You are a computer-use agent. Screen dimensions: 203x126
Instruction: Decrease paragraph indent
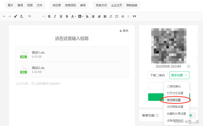(x=128, y=17)
